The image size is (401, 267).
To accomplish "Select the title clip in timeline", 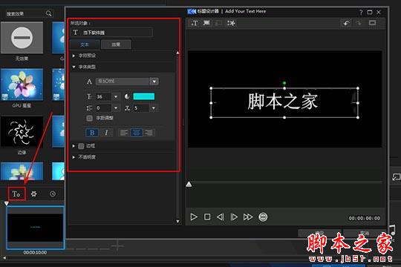I will click(x=36, y=228).
